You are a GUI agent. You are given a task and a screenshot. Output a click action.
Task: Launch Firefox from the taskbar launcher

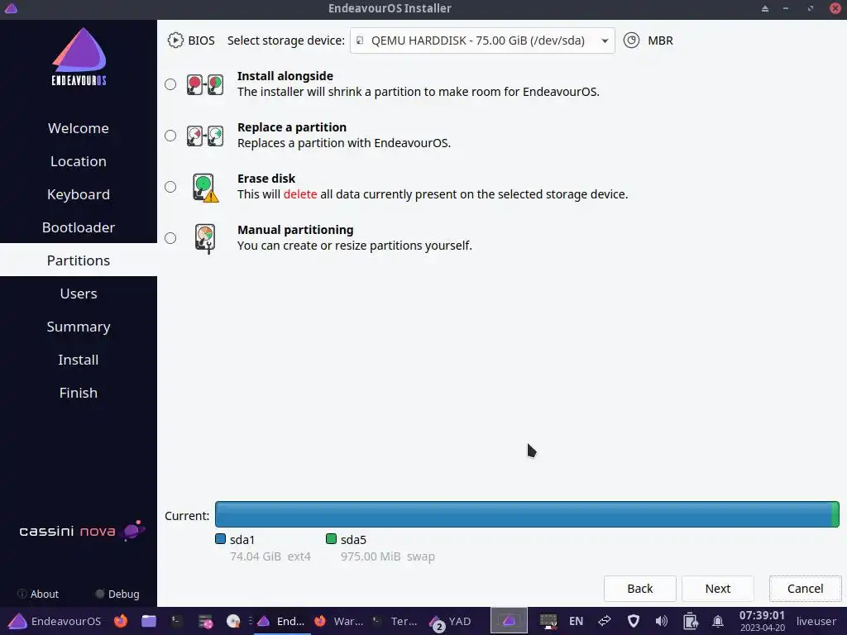point(121,622)
